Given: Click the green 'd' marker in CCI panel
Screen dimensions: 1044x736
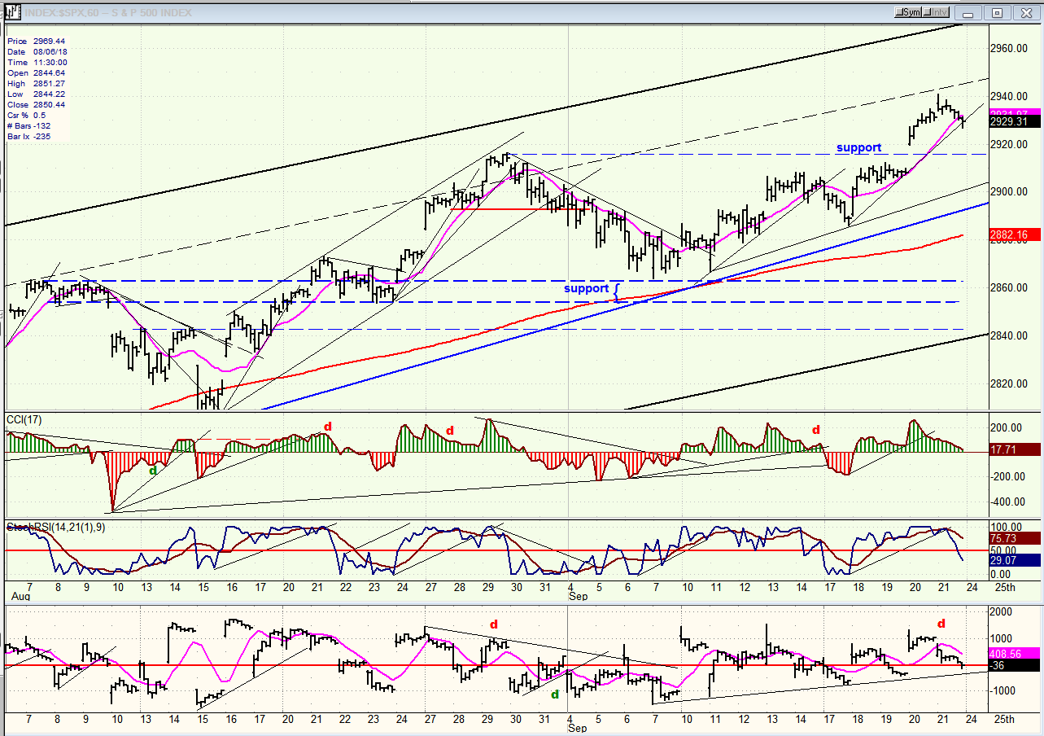Looking at the screenshot, I should click(151, 471).
